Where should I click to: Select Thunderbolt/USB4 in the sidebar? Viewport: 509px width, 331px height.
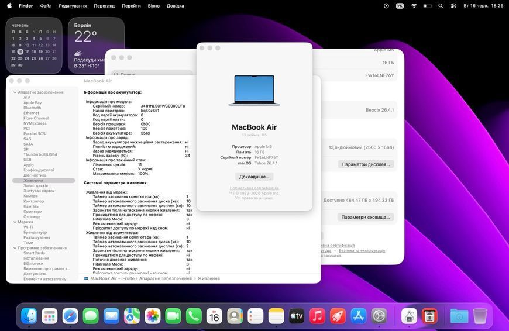(40, 154)
